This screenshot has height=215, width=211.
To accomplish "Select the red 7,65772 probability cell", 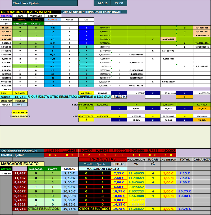I will 119,150.
